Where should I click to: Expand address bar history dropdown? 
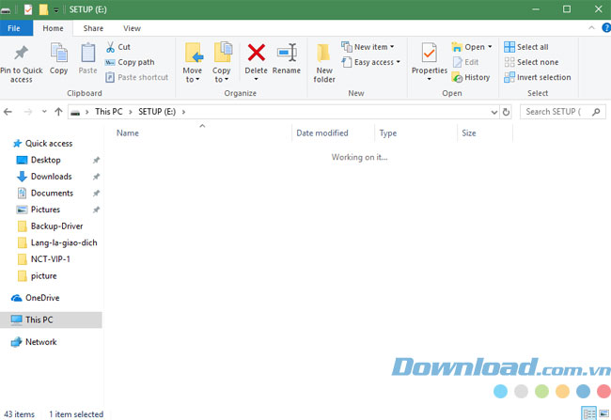coord(494,112)
